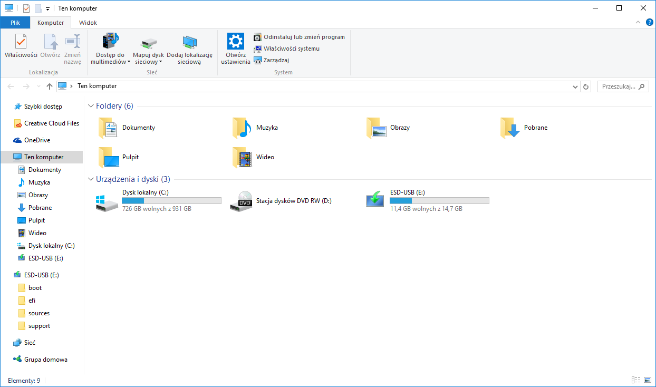The height and width of the screenshot is (387, 656).
Task: Open the Mapuj dysk sieciowy dropdown arrow
Action: (x=160, y=62)
